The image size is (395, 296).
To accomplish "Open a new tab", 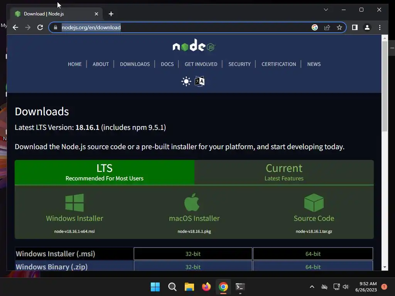I will (x=111, y=14).
